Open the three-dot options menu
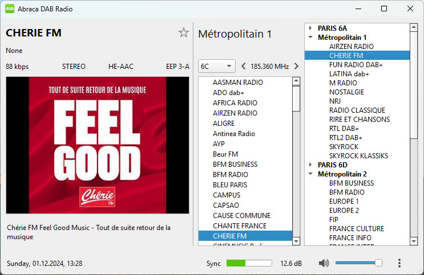Screen dimensions: 424x275 tap(399, 263)
